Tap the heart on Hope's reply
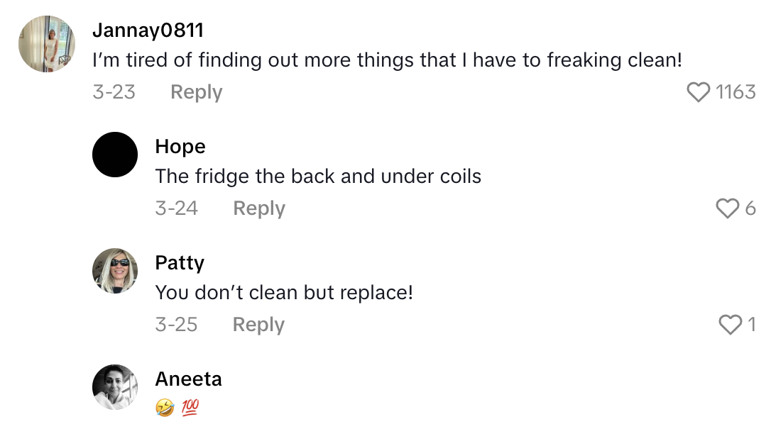Image resolution: width=771 pixels, height=424 pixels. click(727, 208)
